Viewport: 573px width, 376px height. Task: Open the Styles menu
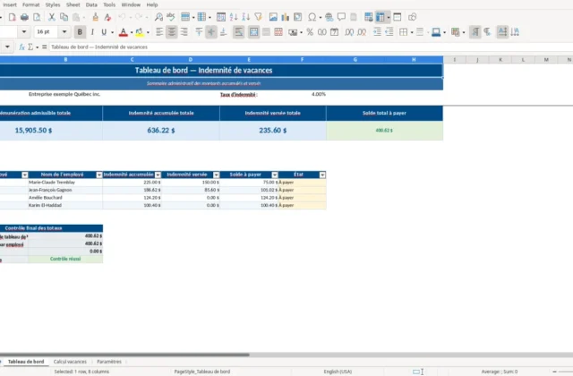coord(53,4)
